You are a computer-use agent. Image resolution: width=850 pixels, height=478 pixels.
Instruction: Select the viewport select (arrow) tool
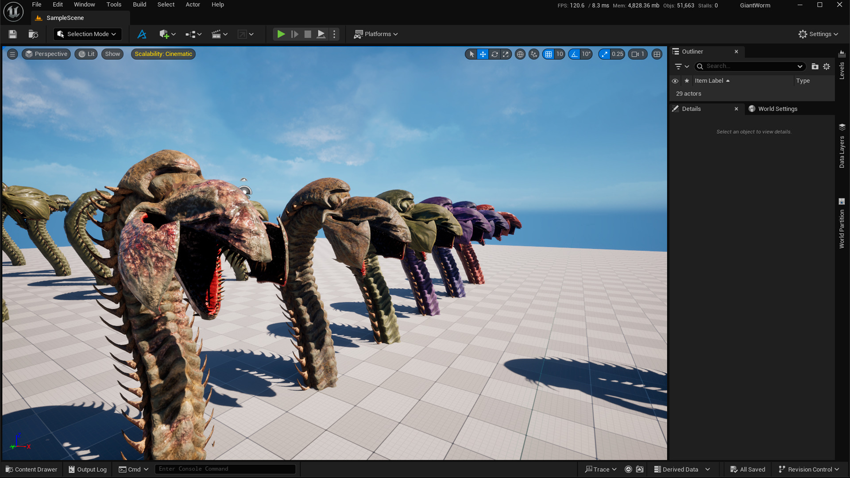point(471,54)
